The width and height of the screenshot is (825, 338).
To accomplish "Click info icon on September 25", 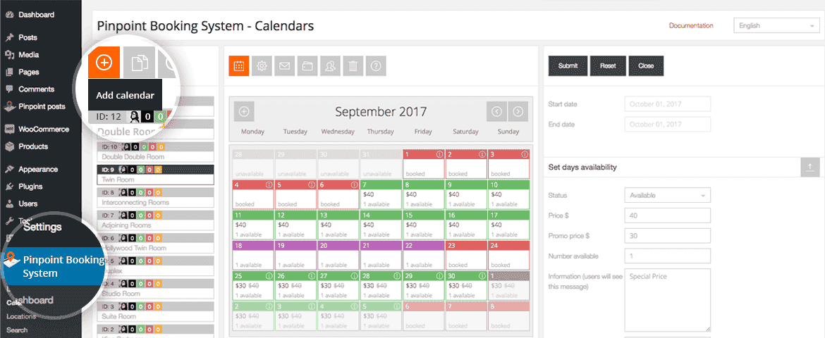I will click(x=269, y=276).
